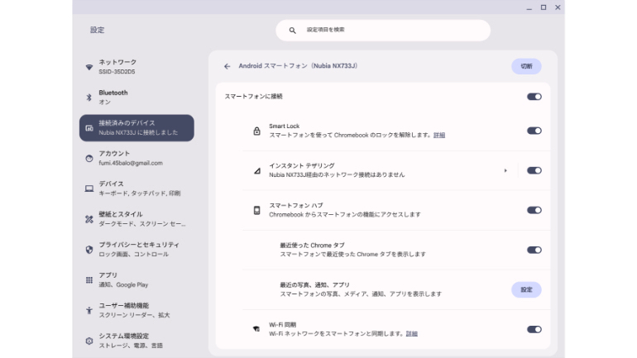The image size is (637, 358).
Task: Click the Smart Lock padlock icon
Action: click(x=256, y=131)
